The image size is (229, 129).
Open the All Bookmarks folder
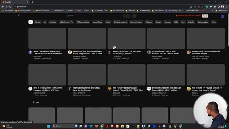click(221, 11)
